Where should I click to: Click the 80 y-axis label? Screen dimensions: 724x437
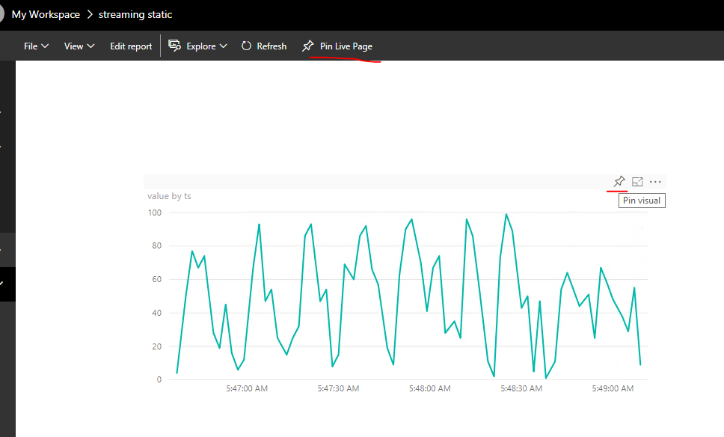tap(157, 245)
